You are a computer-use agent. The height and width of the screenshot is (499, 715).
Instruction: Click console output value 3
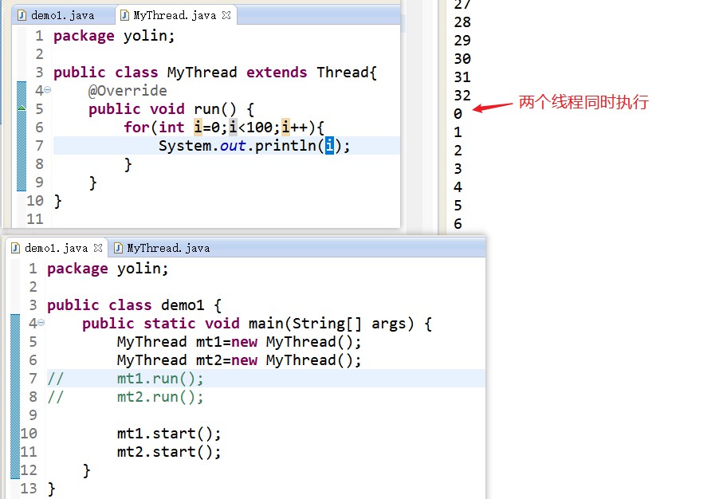click(x=458, y=168)
